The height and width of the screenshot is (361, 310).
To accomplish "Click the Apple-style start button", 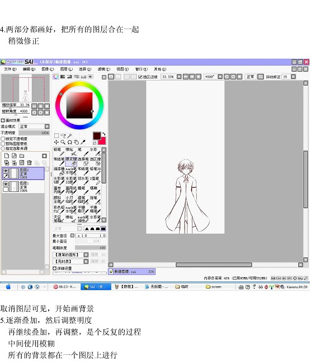I will coord(8,287).
